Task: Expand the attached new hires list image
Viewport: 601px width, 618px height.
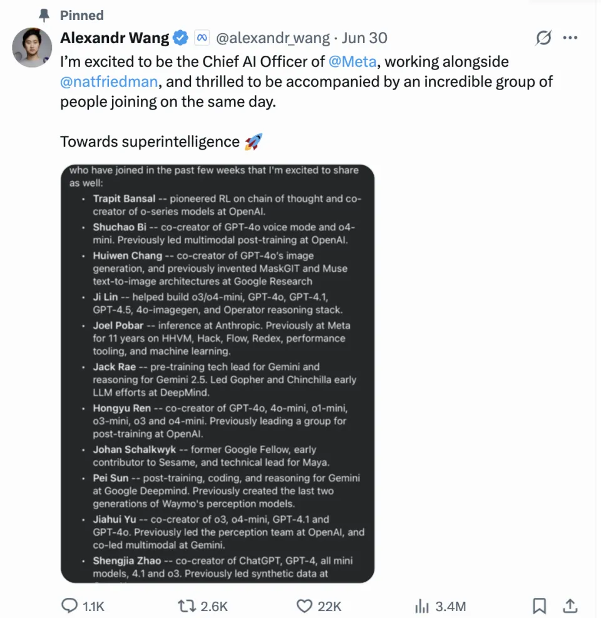Action: (x=217, y=373)
